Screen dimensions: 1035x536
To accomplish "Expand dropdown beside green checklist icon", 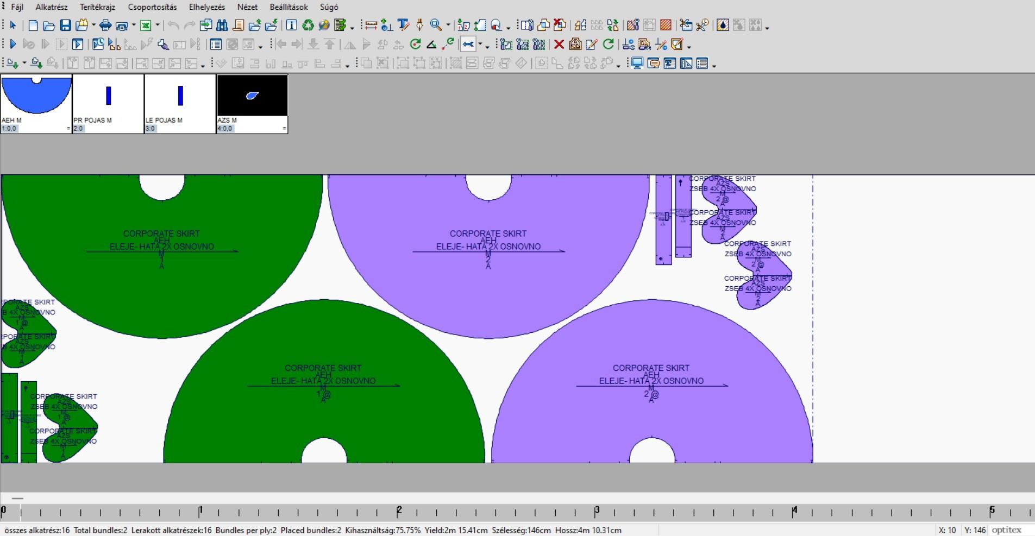I will [x=352, y=27].
